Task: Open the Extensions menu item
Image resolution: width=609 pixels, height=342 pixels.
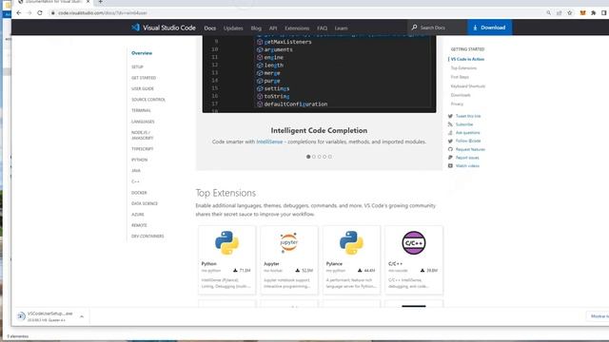Action: [x=297, y=28]
